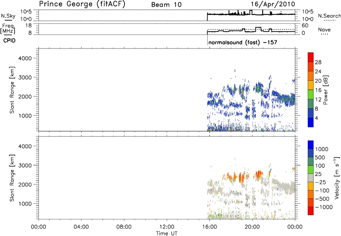Click the '28' label on power colorbar

[x=318, y=62]
